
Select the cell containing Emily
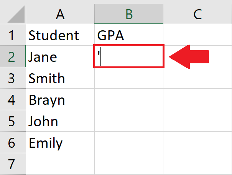pyautogui.click(x=60, y=142)
